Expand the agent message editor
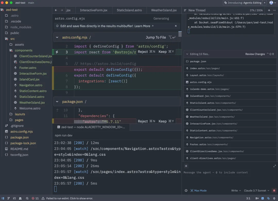The height and width of the screenshot is (201, 278). tap(274, 166)
